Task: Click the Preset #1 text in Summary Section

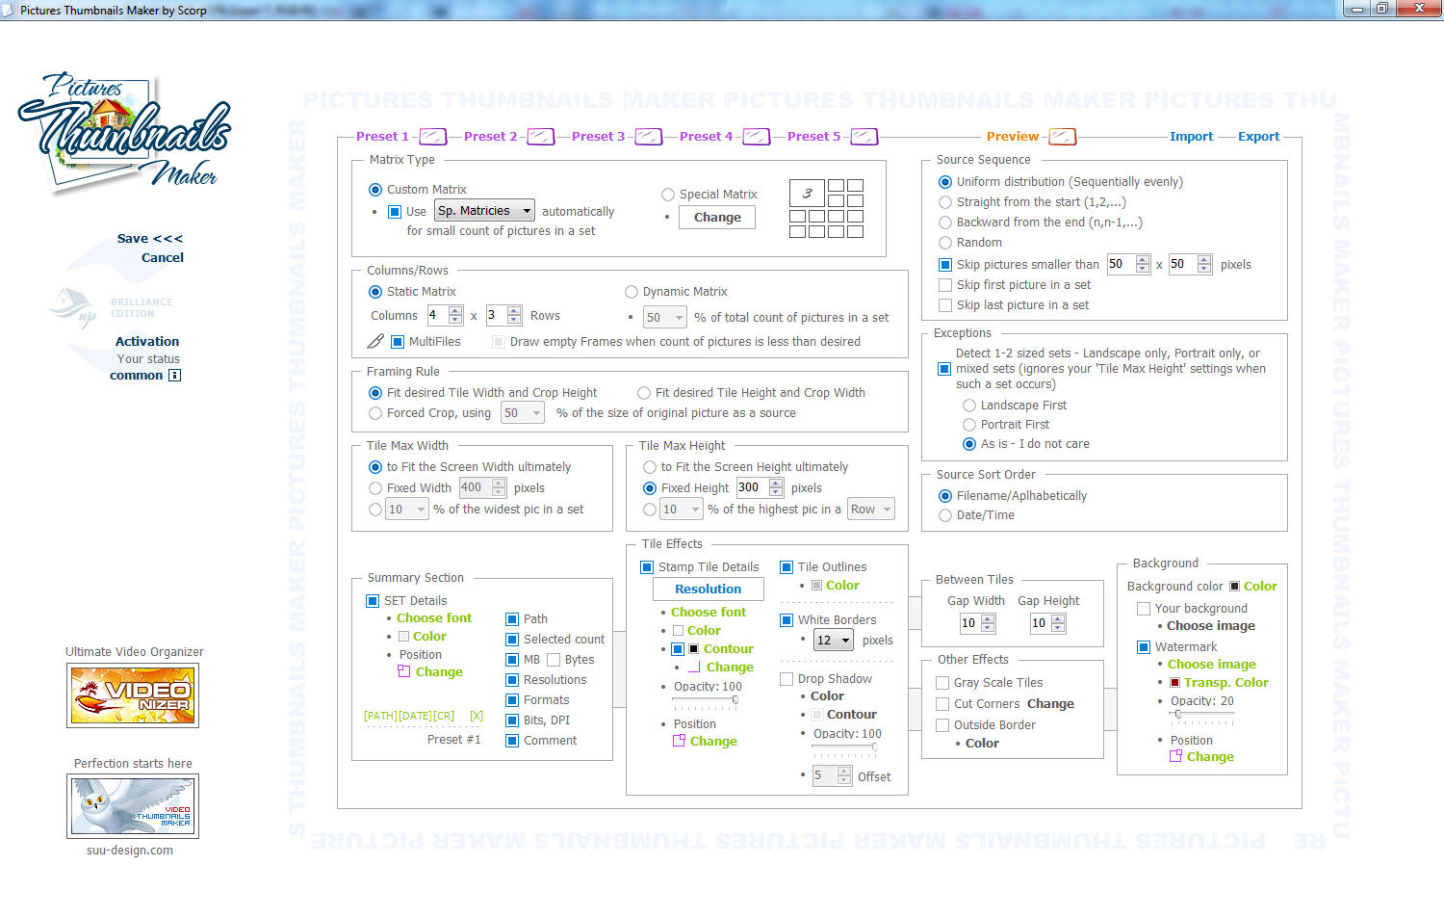Action: pyautogui.click(x=453, y=740)
